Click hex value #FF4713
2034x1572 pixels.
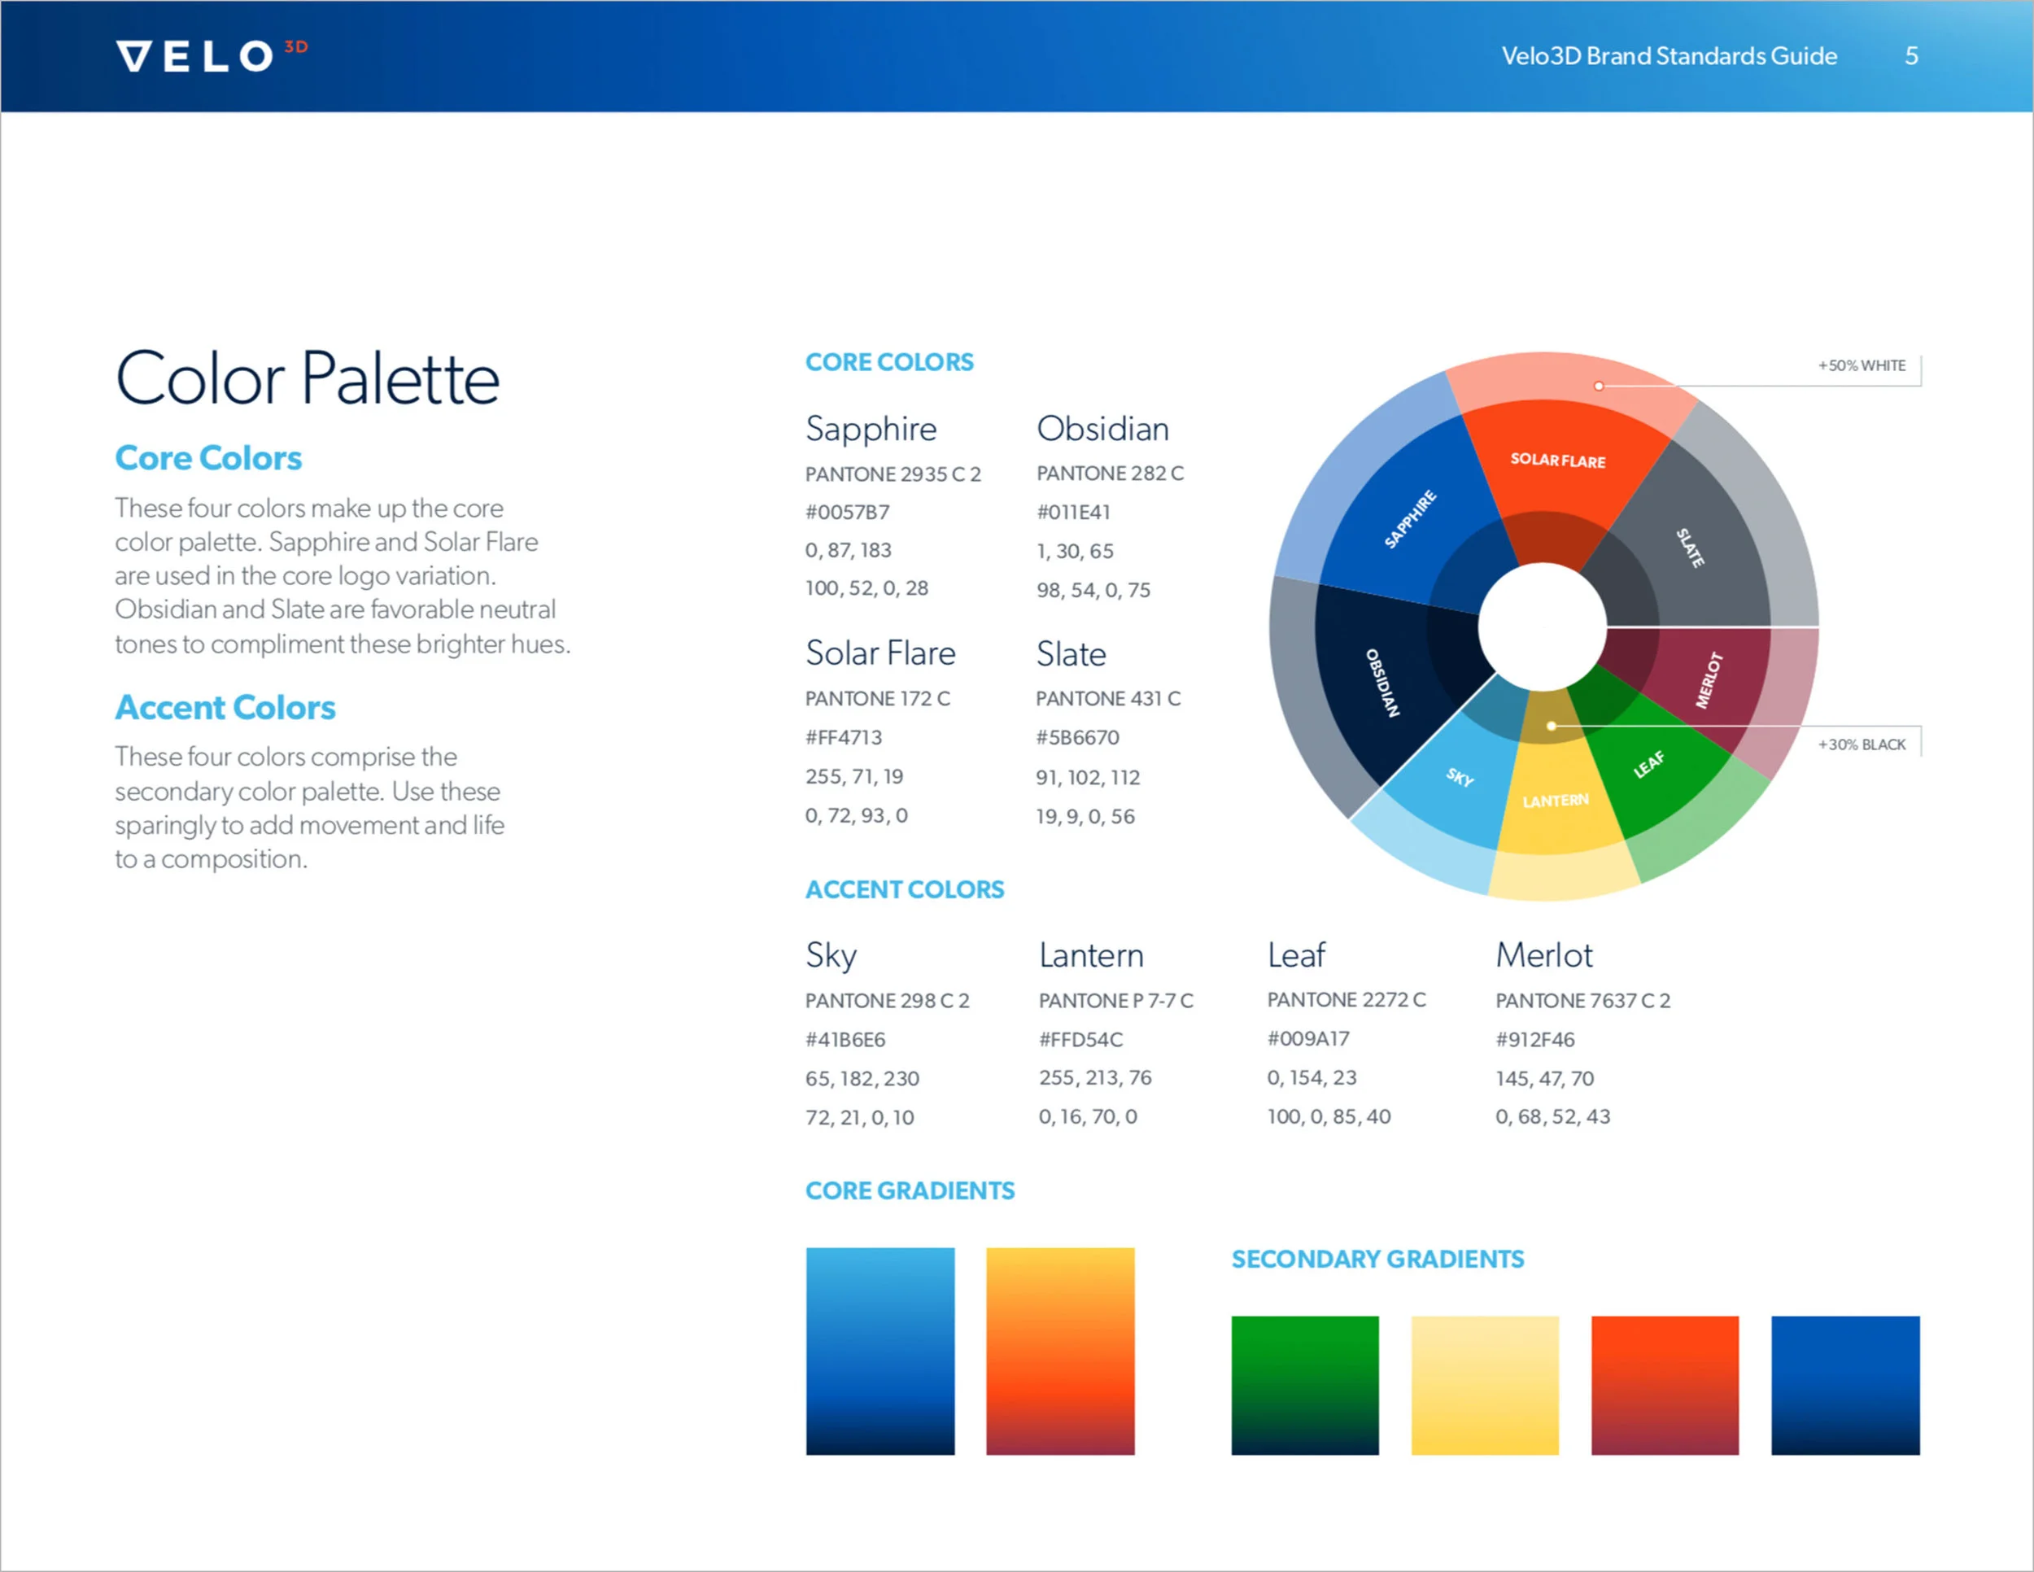click(x=844, y=737)
